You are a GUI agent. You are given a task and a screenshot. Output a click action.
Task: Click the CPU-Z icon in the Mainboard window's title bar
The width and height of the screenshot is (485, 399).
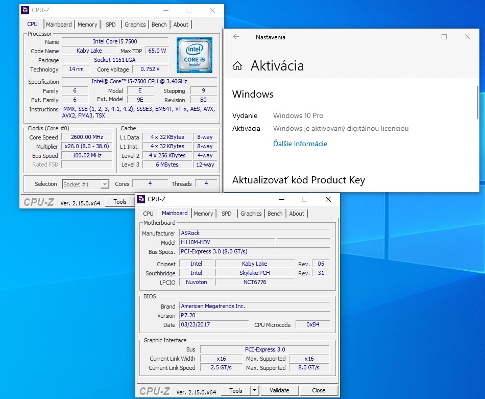(x=141, y=199)
